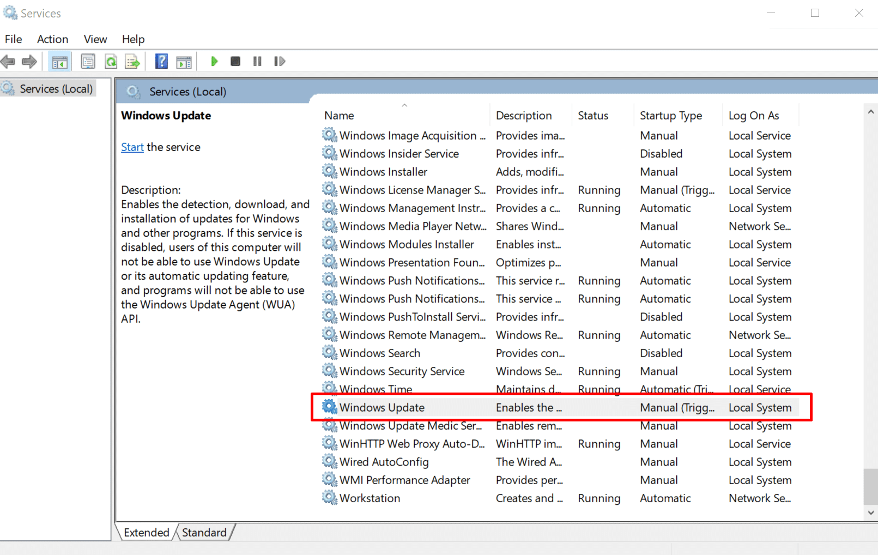Click the Stop Service toolbar icon
878x555 pixels.
[x=235, y=61]
